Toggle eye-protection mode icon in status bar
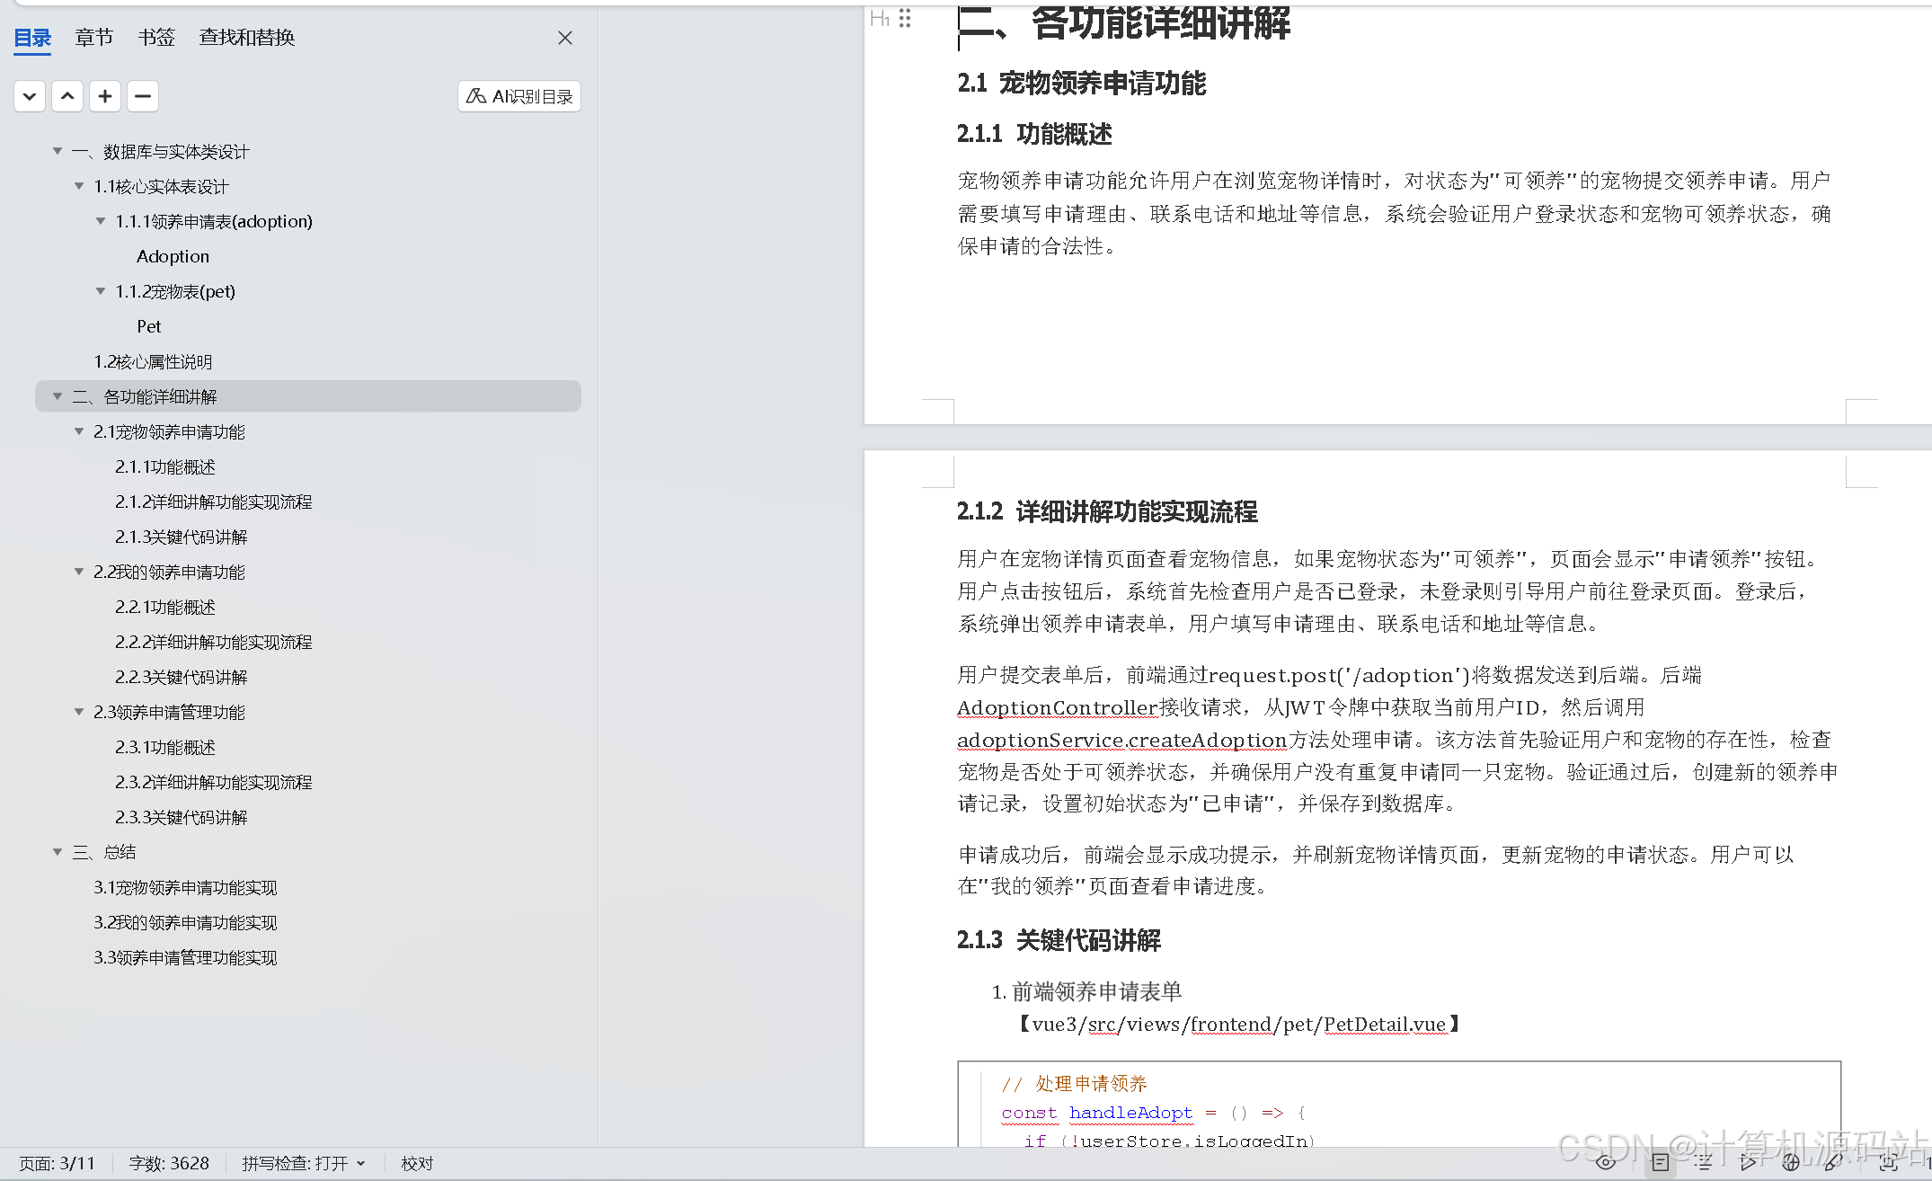Viewport: 1932px width, 1181px height. (x=1606, y=1163)
